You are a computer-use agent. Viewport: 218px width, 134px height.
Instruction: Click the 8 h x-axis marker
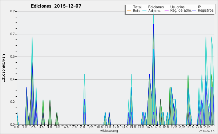pos(82,127)
